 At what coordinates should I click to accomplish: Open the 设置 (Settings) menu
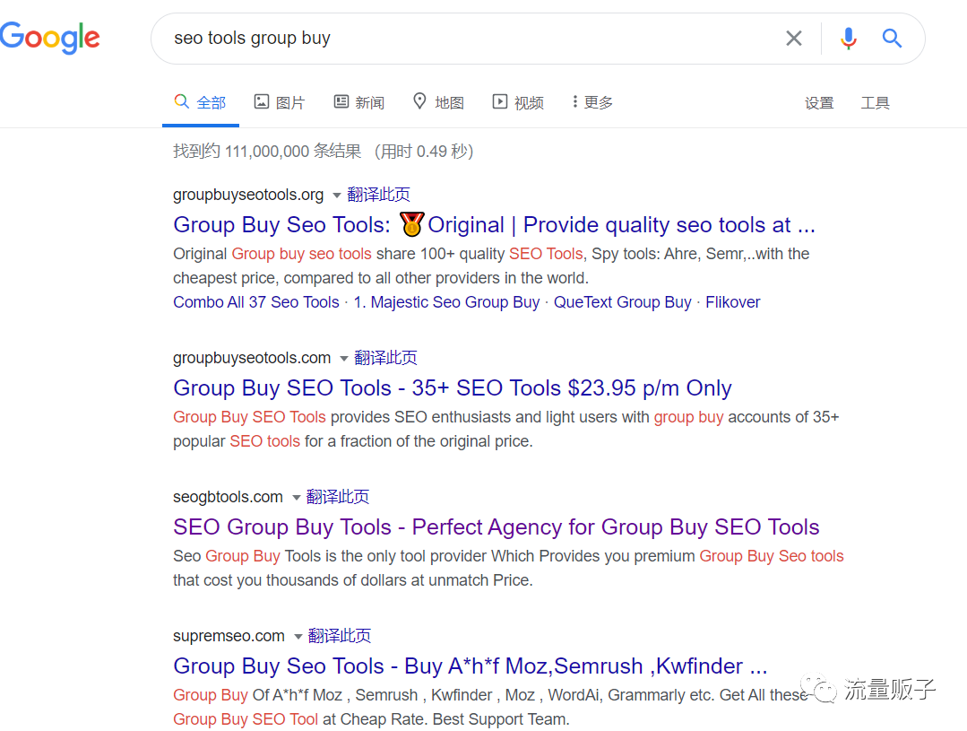click(819, 103)
